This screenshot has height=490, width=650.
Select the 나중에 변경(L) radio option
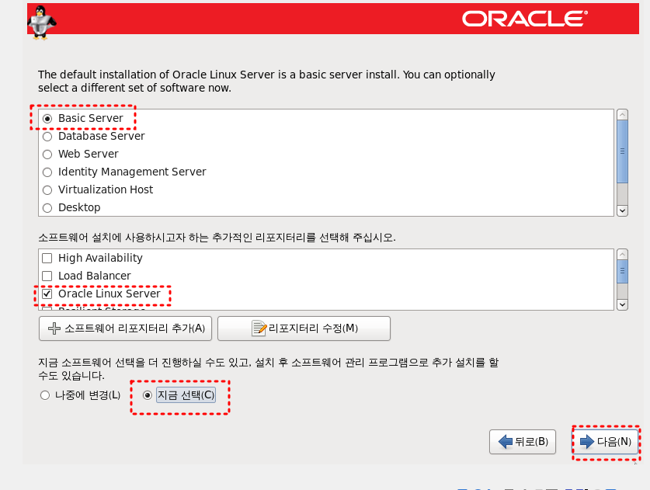tap(45, 395)
